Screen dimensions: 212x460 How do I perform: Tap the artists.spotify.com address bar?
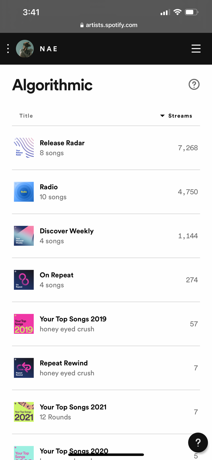pos(109,25)
